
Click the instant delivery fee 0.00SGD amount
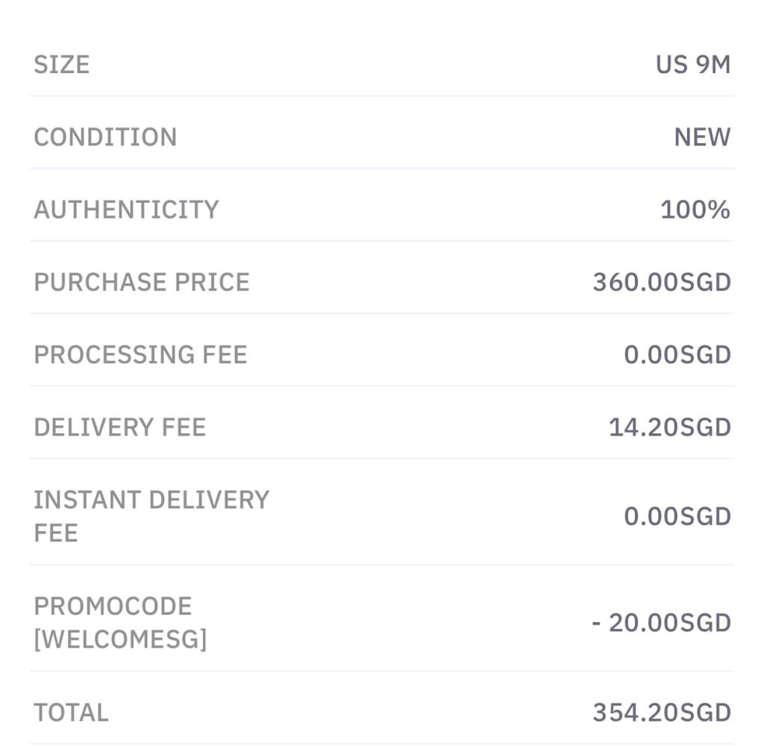click(677, 517)
